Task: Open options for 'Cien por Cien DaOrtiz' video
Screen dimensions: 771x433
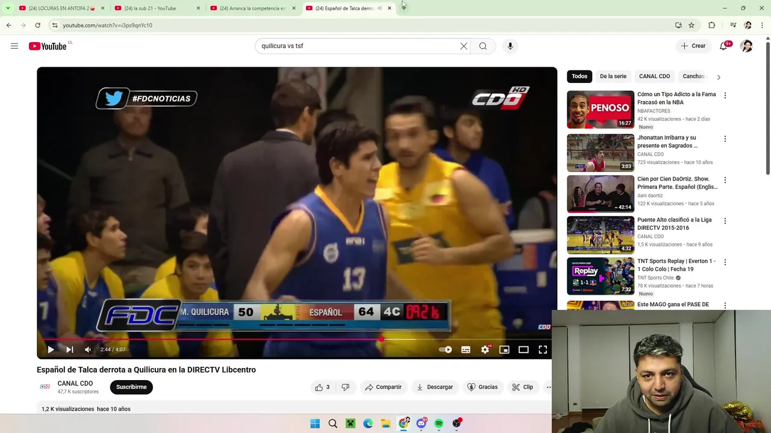Action: point(725,180)
